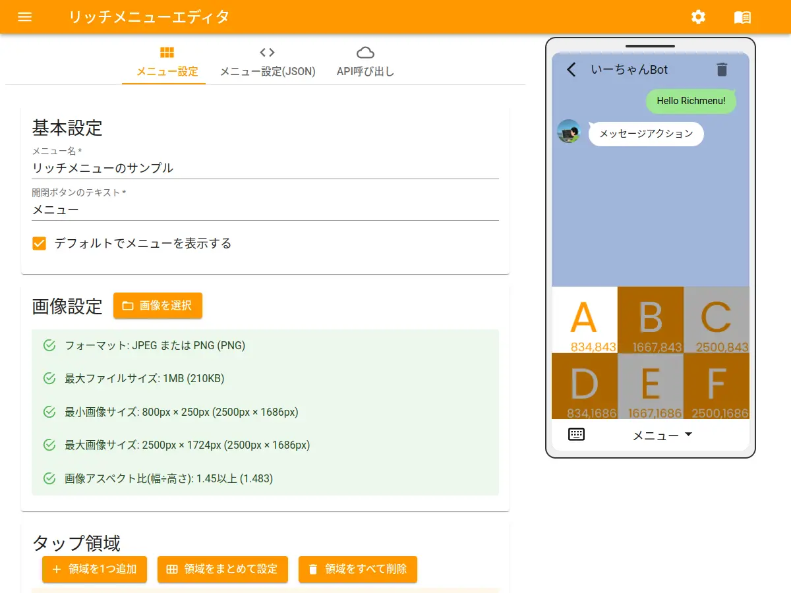Image resolution: width=791 pixels, height=593 pixels.
Task: Switch to the メニュー設定(JSON) tab
Action: coord(267,62)
